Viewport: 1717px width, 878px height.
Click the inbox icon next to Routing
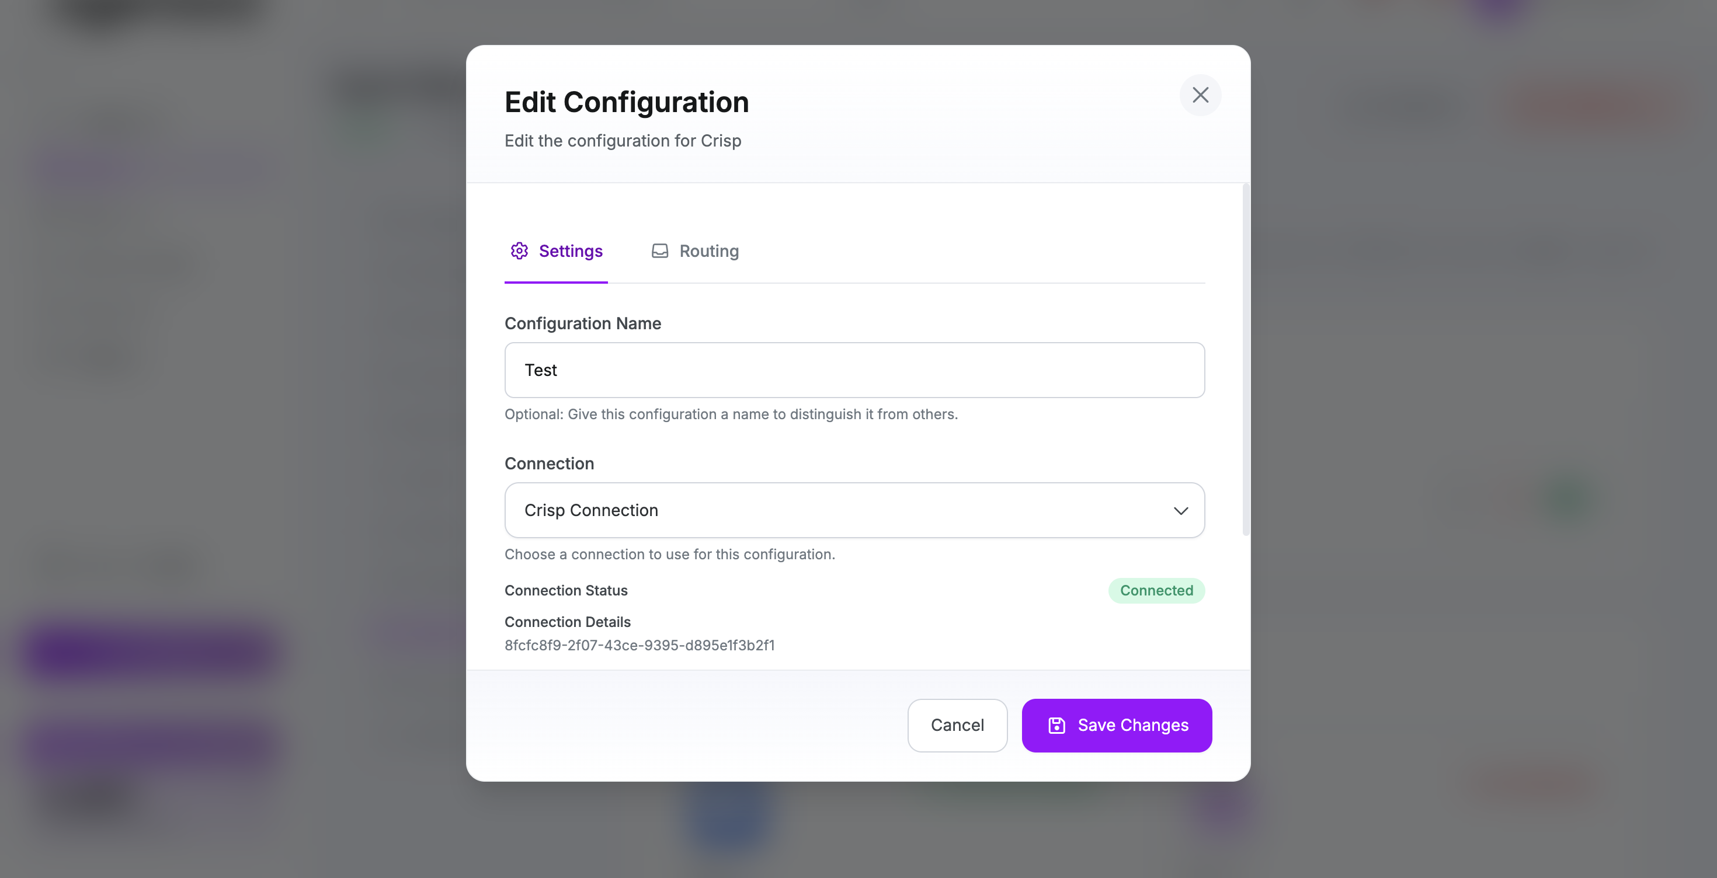click(660, 251)
